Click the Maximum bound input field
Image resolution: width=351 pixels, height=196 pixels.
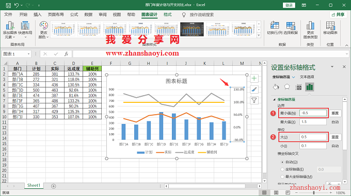click(x=313, y=122)
